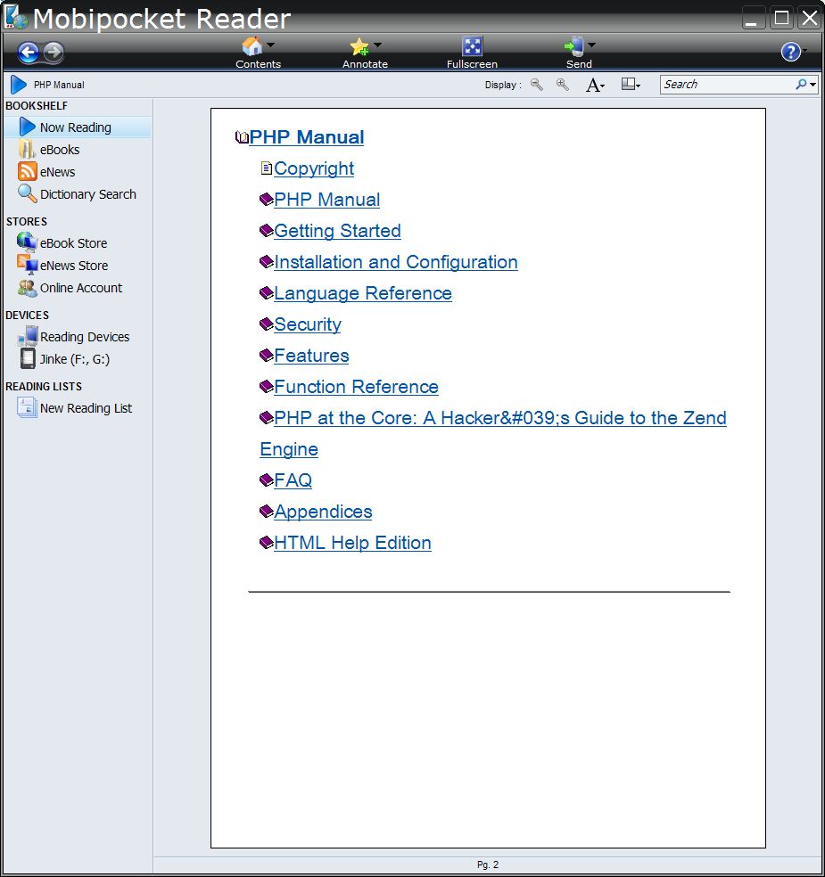Screen dimensions: 825x877
Task: Click the Online Account people icon
Action: (x=27, y=288)
